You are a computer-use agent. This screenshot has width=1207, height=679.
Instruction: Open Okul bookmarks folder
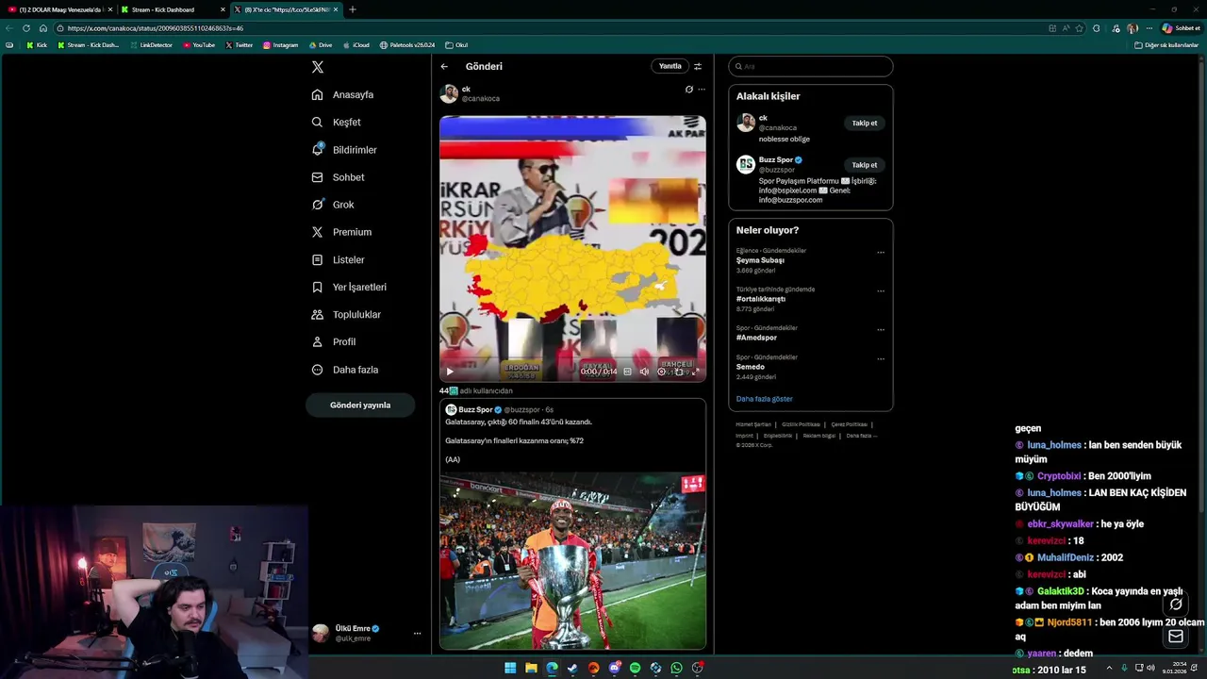[x=456, y=45]
